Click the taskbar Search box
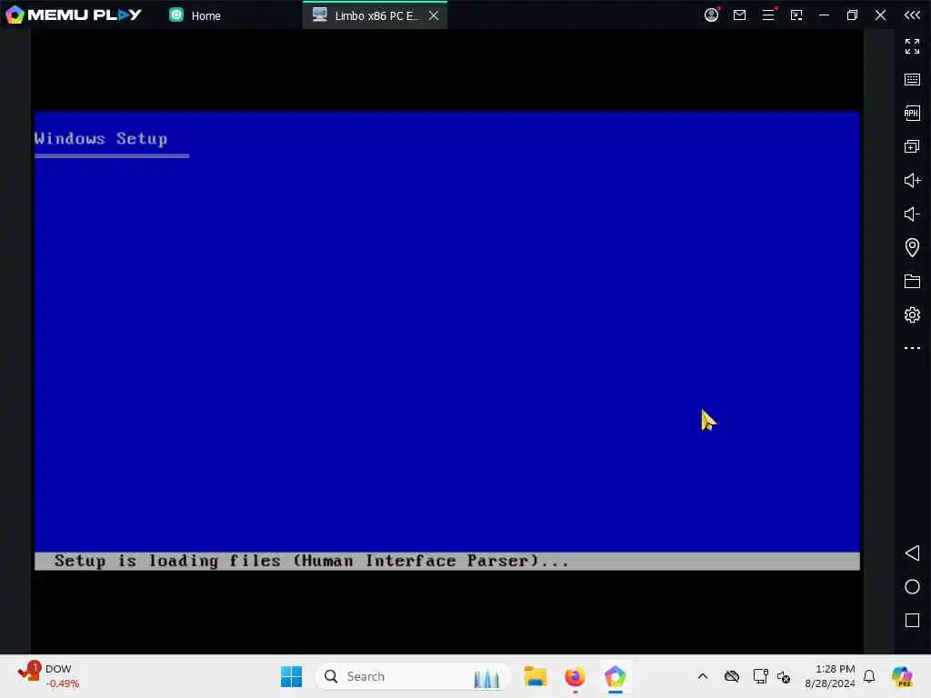Image resolution: width=931 pixels, height=698 pixels. 414,676
